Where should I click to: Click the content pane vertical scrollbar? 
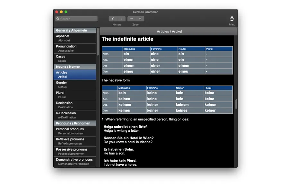point(236,104)
